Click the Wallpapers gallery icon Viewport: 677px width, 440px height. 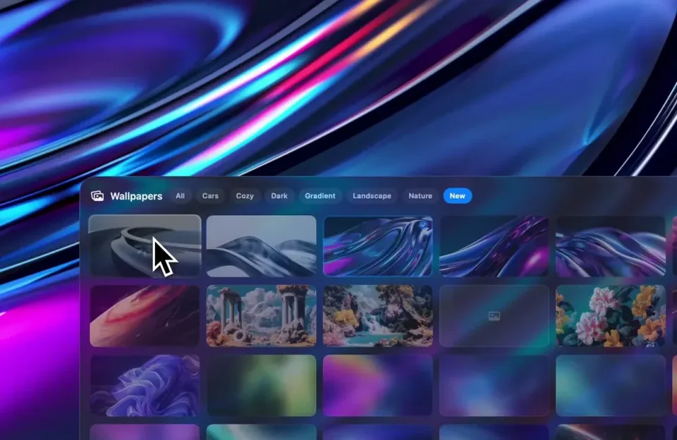point(97,196)
